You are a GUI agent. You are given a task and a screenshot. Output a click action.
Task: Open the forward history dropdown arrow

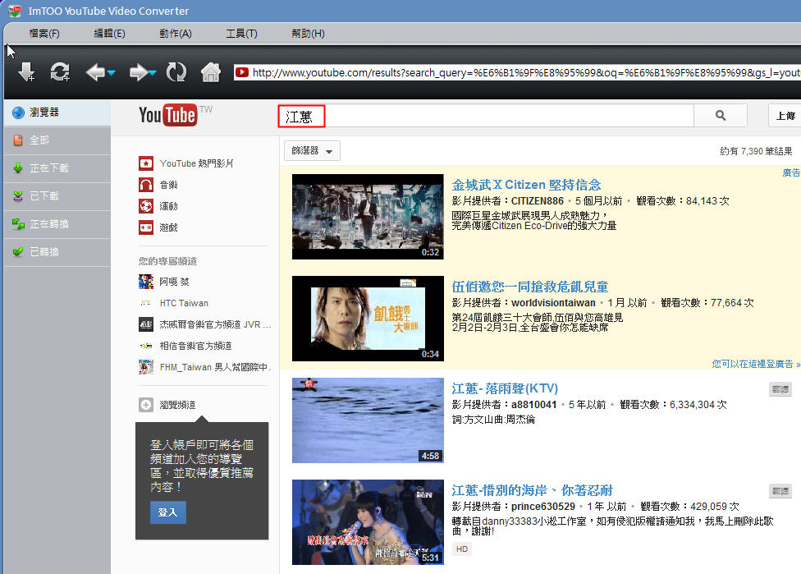(153, 73)
